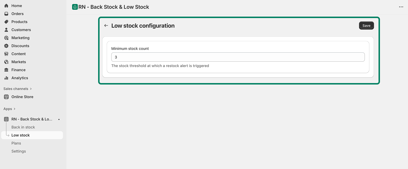Image resolution: width=408 pixels, height=169 pixels.
Task: Open the Back in stock page
Action: (23, 127)
